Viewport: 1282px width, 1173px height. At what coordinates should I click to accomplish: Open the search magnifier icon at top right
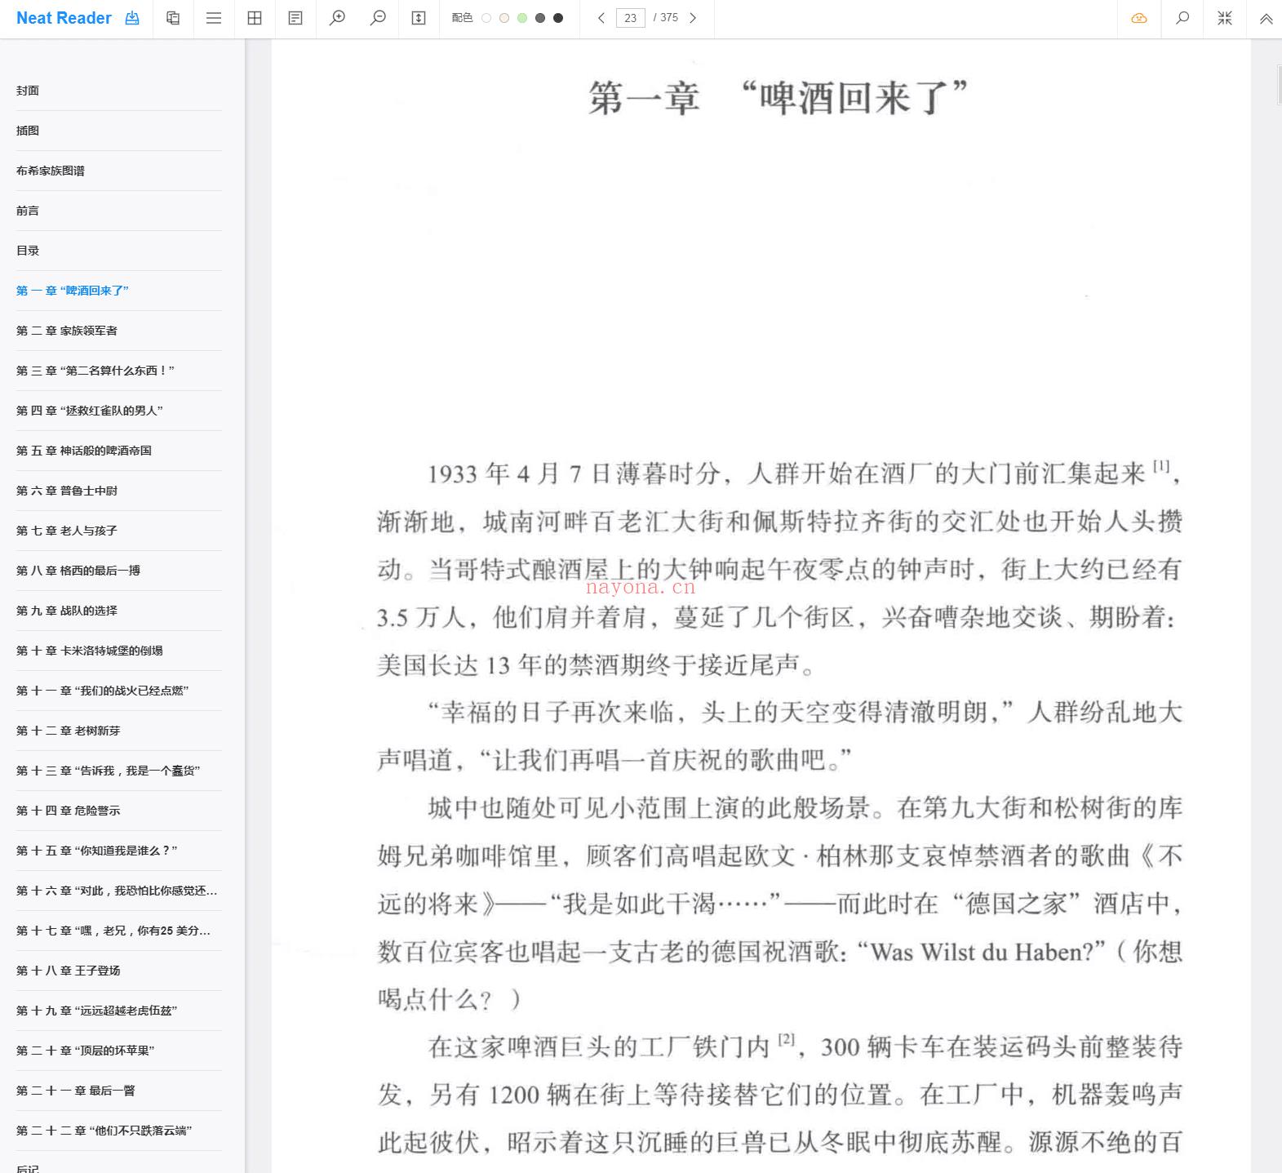(x=1182, y=18)
